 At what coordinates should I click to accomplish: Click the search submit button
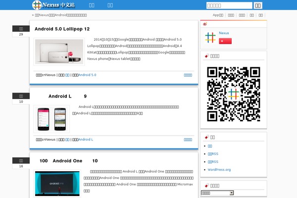[x=258, y=5]
